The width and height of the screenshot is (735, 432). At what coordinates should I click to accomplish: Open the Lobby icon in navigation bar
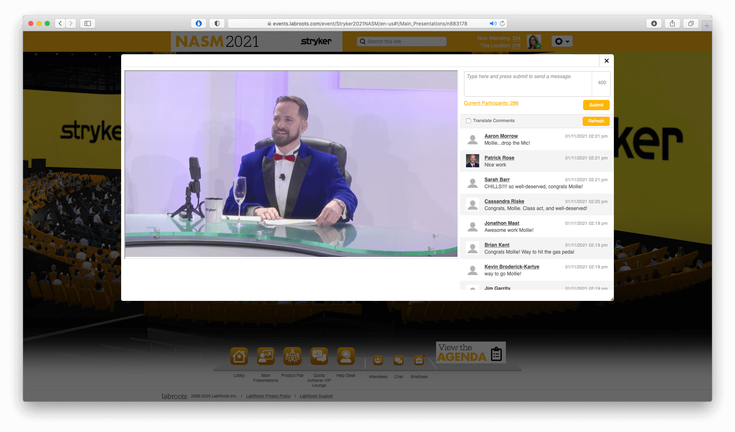pyautogui.click(x=239, y=356)
